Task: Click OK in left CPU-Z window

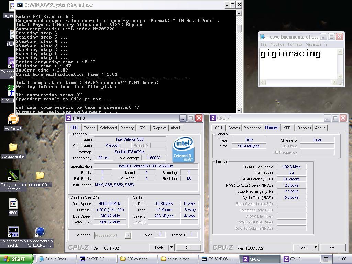Action: 188,247
